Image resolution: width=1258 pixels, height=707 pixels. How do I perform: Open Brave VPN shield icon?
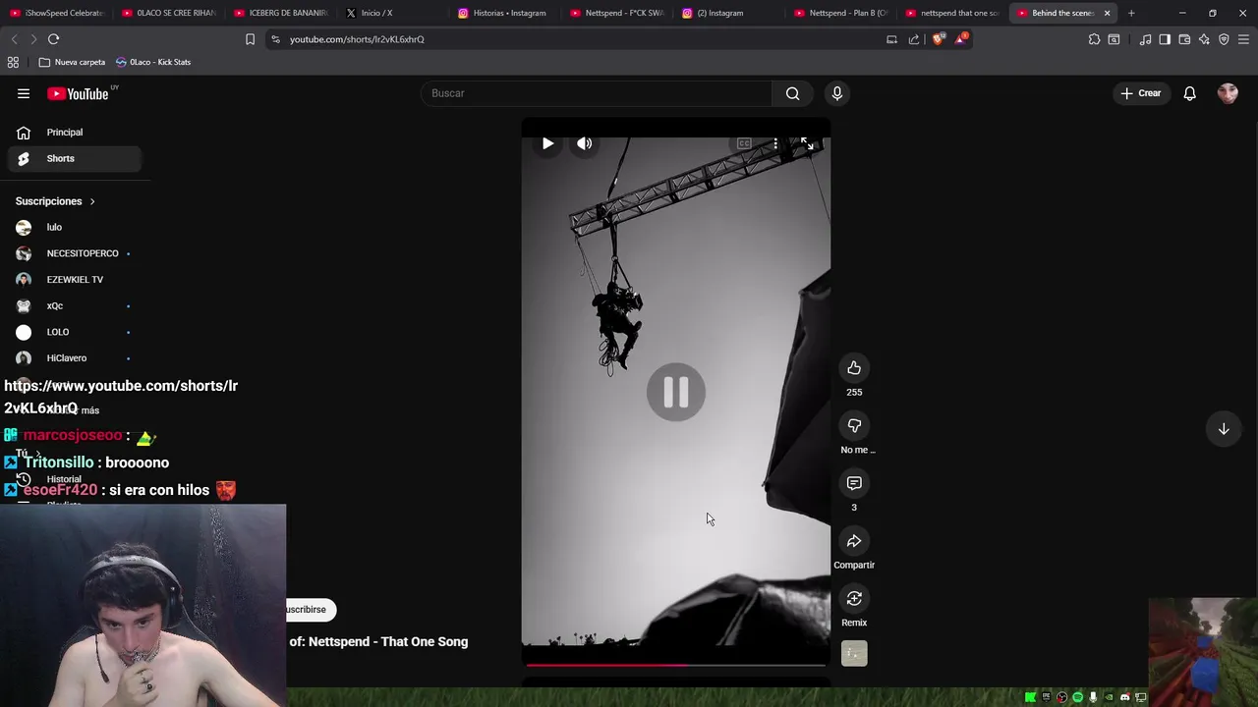[x=1224, y=39]
